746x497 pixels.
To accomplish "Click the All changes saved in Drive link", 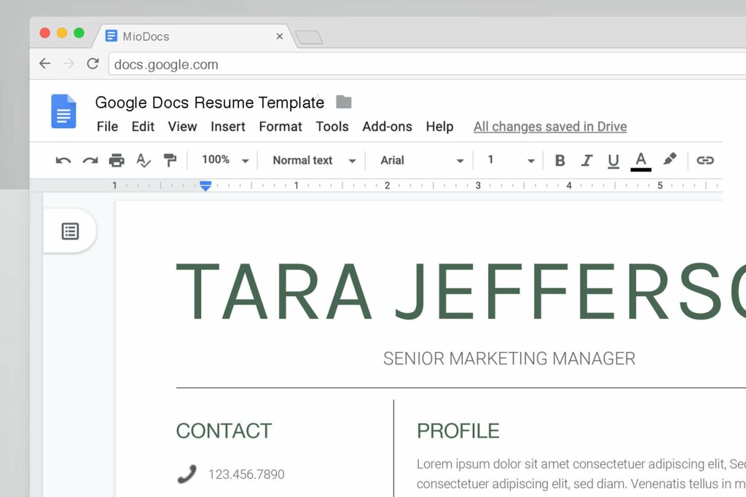I will [549, 127].
